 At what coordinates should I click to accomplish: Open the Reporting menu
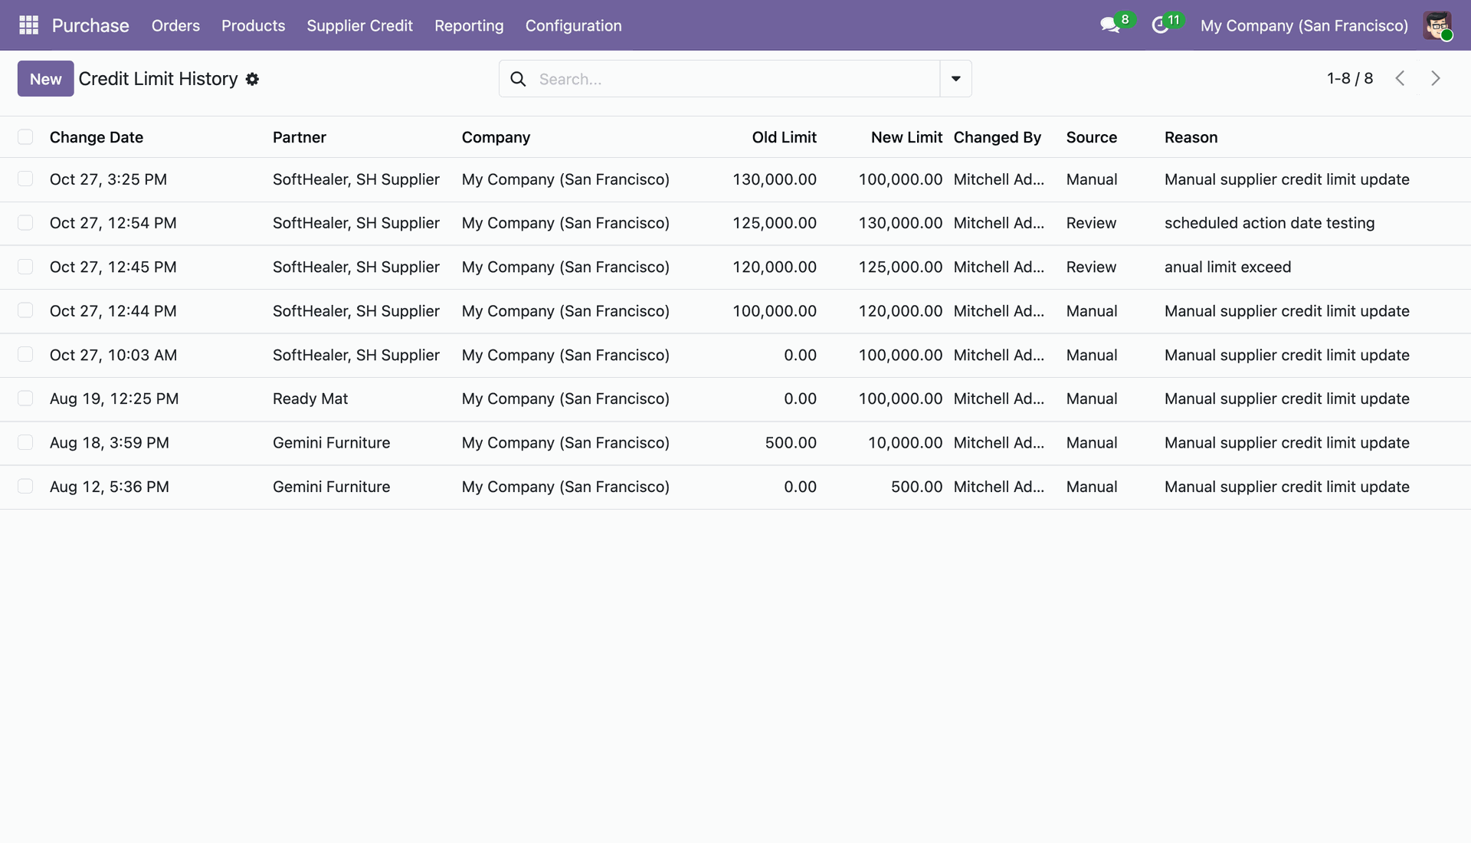coord(469,25)
